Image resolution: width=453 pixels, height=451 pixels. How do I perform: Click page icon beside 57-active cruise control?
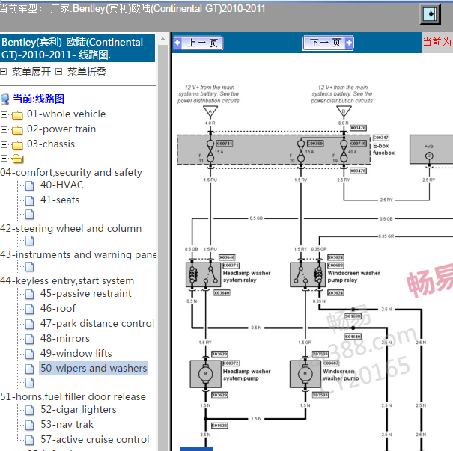30,441
